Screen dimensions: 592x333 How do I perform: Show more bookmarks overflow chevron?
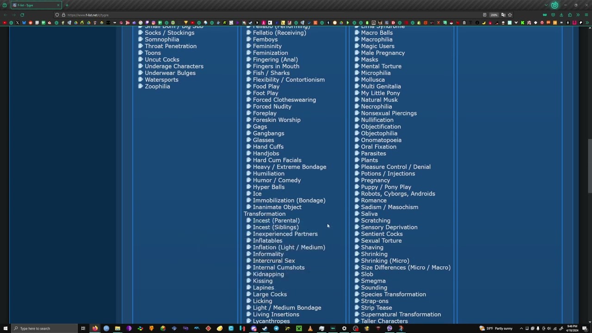(588, 23)
